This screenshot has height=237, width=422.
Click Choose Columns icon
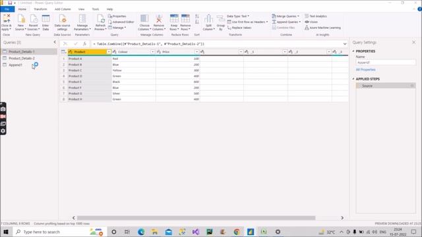pyautogui.click(x=144, y=19)
